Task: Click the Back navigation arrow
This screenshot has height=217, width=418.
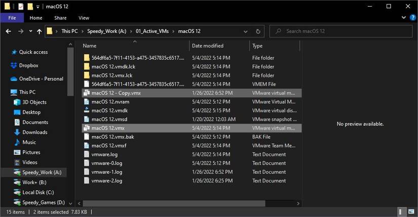Action: click(x=8, y=31)
